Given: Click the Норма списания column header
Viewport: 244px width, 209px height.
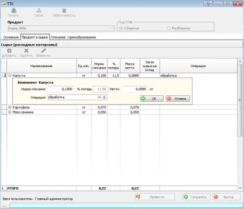Looking at the screenshot, I should (99, 66).
